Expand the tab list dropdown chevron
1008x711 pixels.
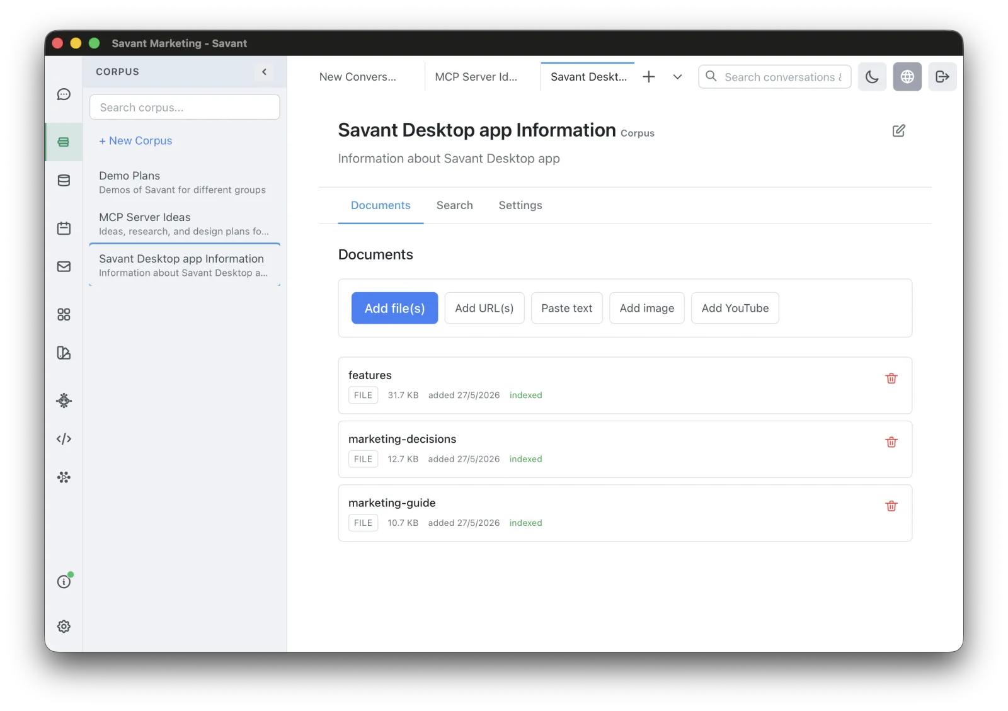pos(677,77)
